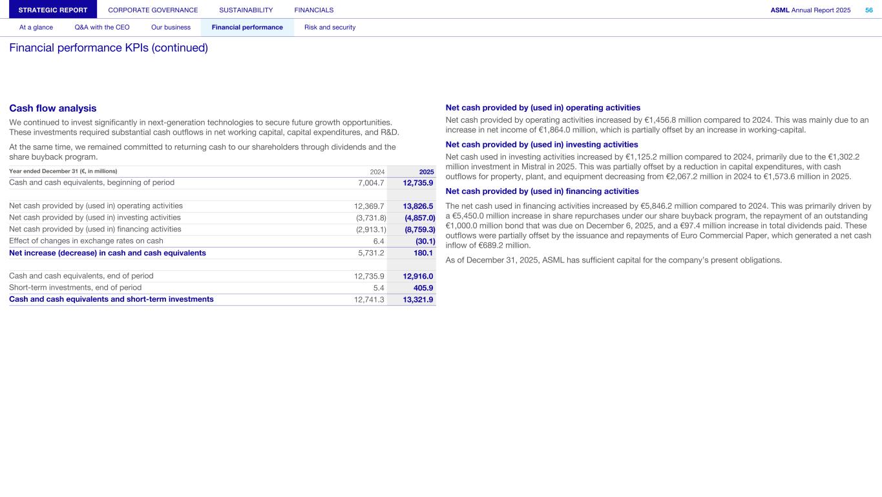Image resolution: width=882 pixels, height=497 pixels.
Task: Open the Sustainability tab
Action: click(246, 10)
